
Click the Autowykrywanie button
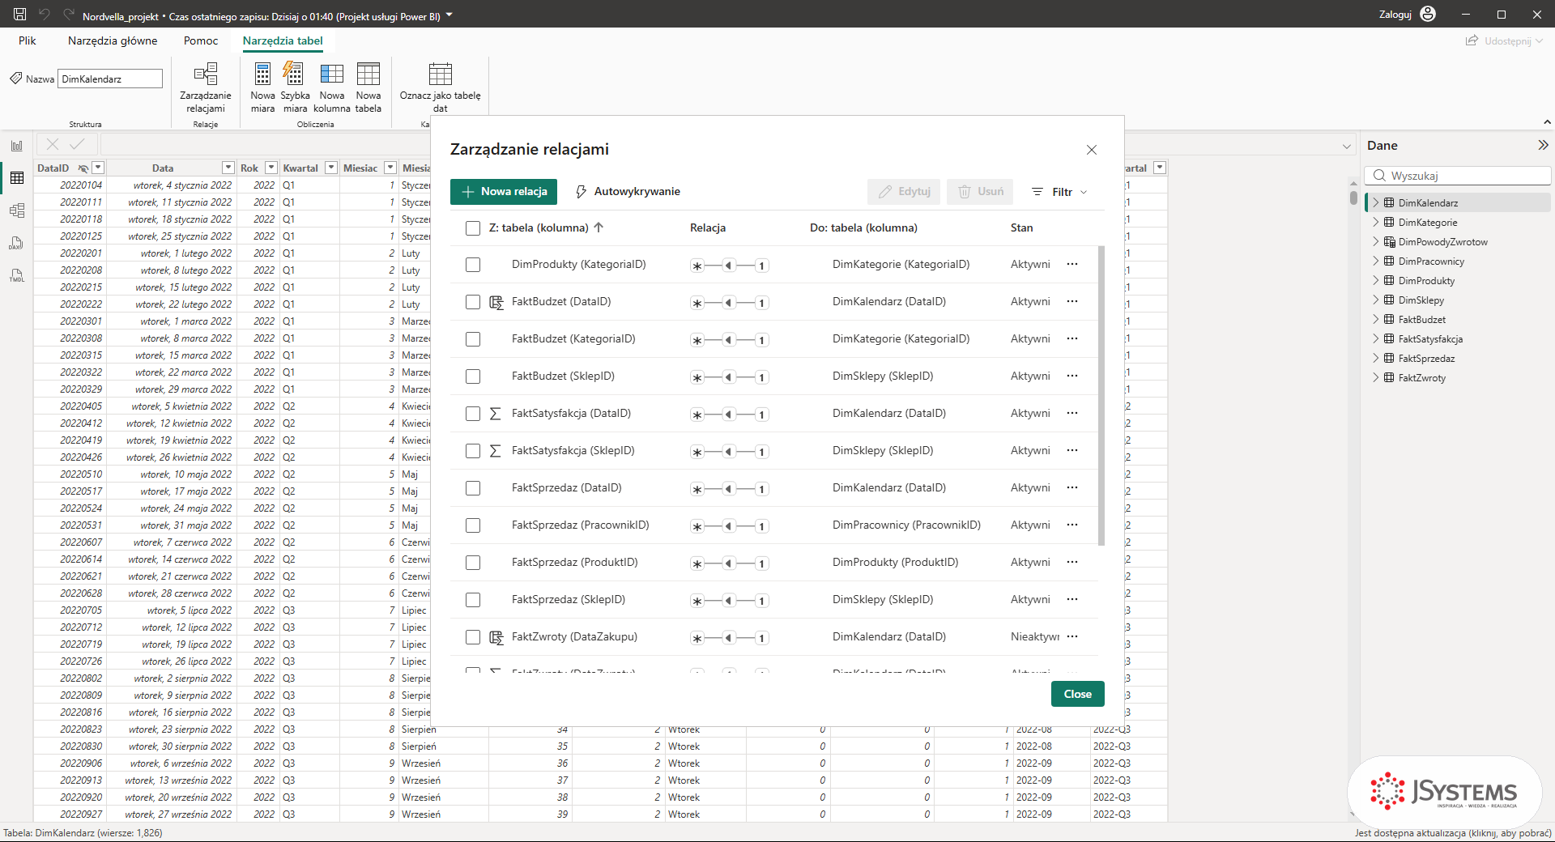click(628, 192)
